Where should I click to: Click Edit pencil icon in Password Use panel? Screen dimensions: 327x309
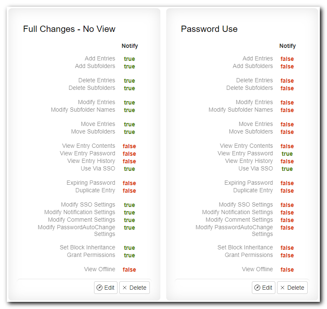pyautogui.click(x=257, y=288)
